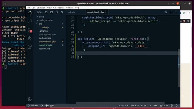Close the qrcode-block.php tab
Viewport: 194px width, 109px height.
[x=106, y=12]
